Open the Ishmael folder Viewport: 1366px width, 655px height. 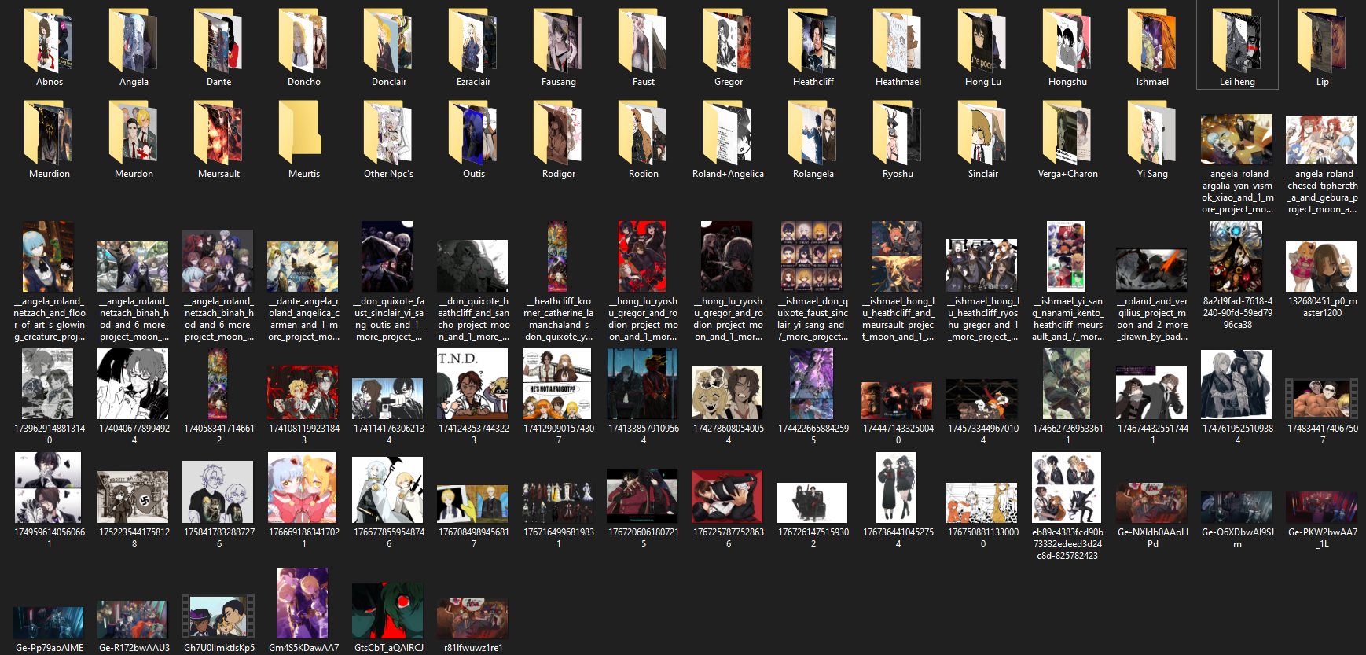click(x=1152, y=41)
